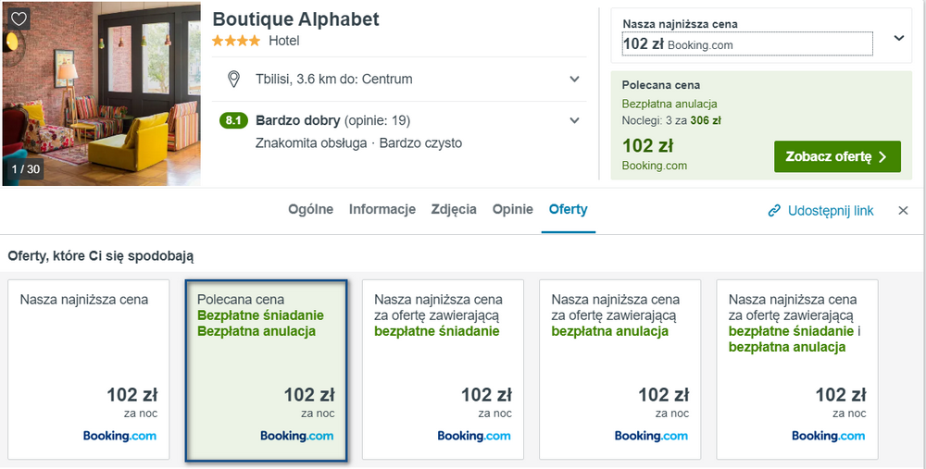The image size is (926, 469).
Task: Select the highlighted Polecana cena offer card
Action: click(266, 370)
